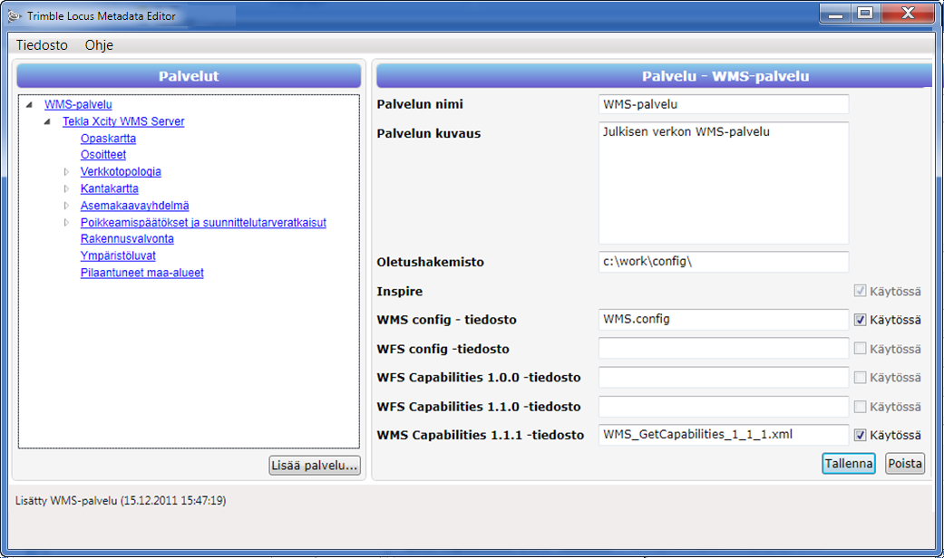The image size is (944, 558).
Task: Expand the Poikkeamispäätökset ja suunnittelutarveratkaisut node
Action: 66,223
